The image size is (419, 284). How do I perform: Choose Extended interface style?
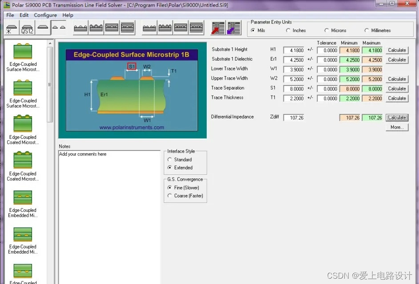pos(180,168)
